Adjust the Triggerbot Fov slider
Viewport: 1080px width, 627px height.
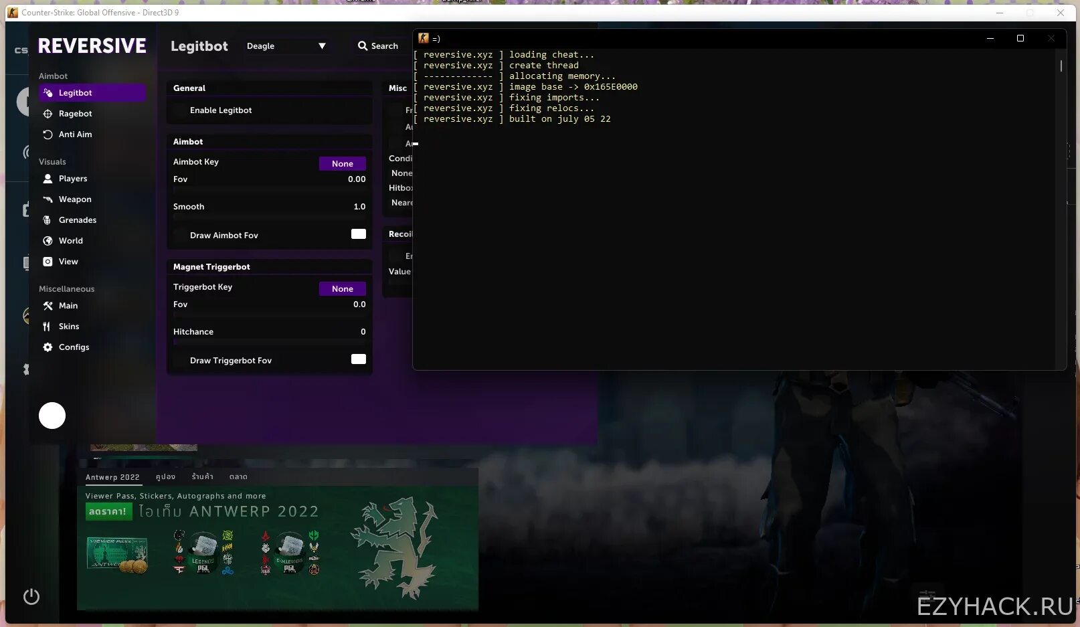[x=270, y=315]
